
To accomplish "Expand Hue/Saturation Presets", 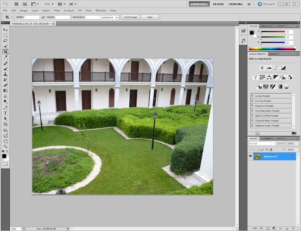I will 253,111.
